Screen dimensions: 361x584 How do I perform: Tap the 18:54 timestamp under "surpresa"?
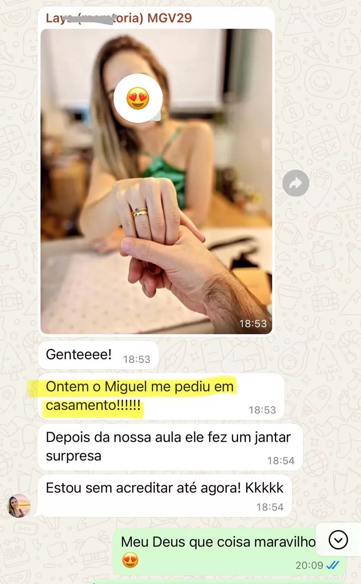pyautogui.click(x=281, y=461)
